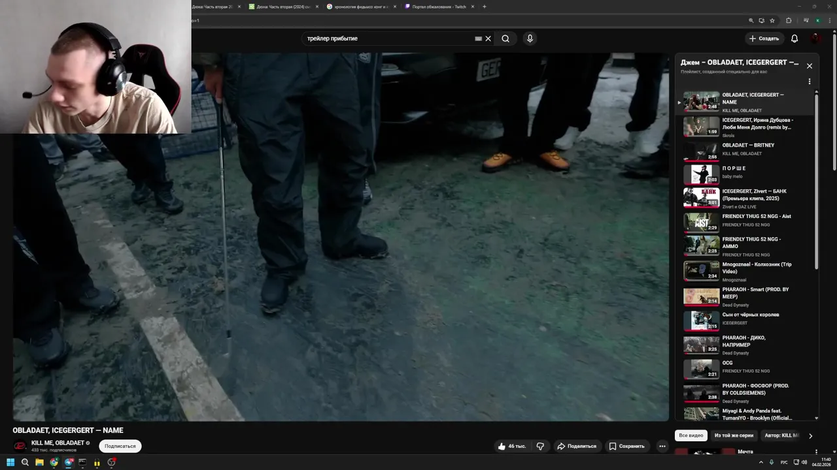837x470 pixels.
Task: Open the Windows Start menu
Action: [10, 462]
